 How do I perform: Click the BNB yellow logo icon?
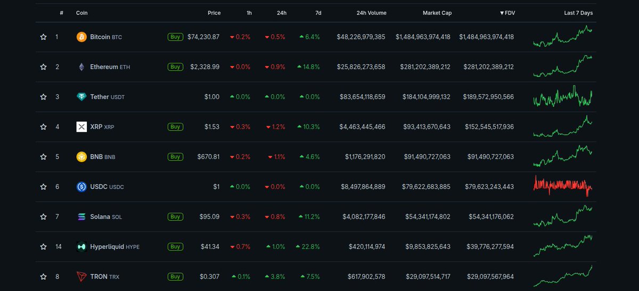click(x=81, y=157)
